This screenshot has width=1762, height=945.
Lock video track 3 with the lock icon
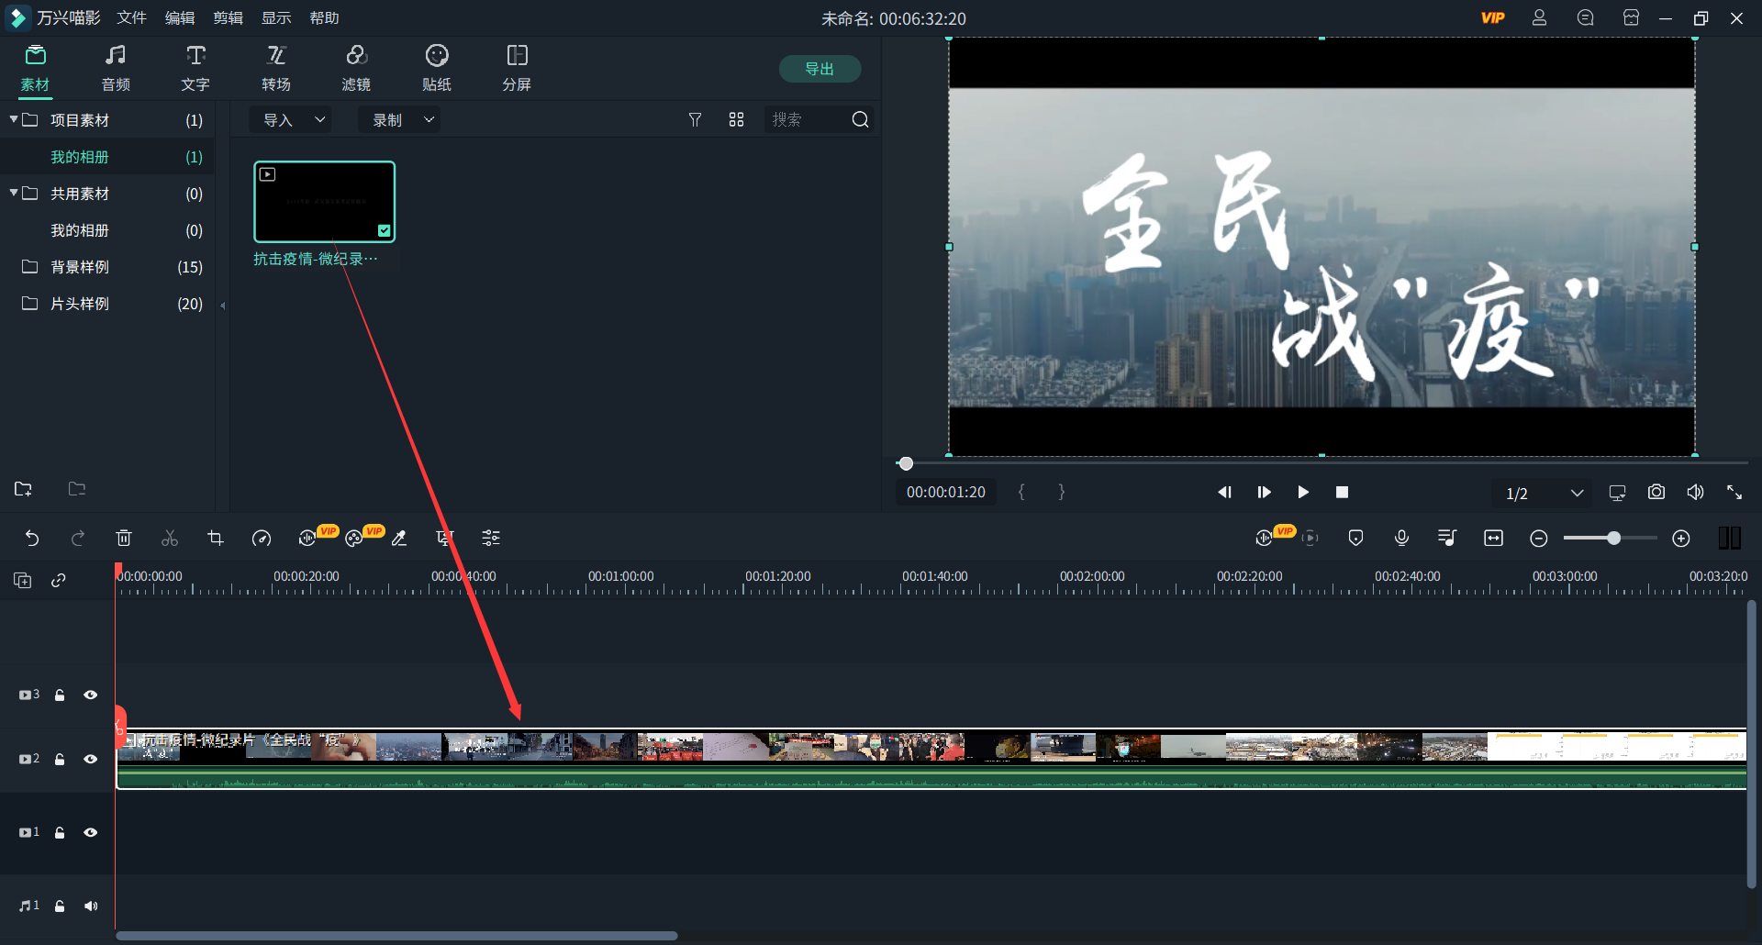tap(59, 695)
